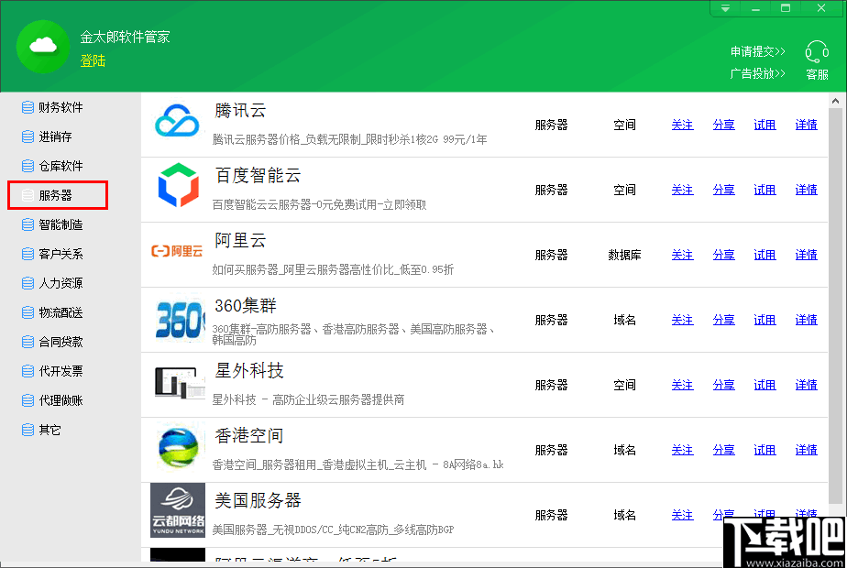Select the 智能制造 sidebar category
The height and width of the screenshot is (568, 847).
point(60,224)
